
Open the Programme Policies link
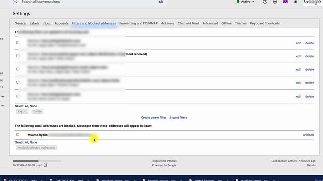tap(164, 161)
